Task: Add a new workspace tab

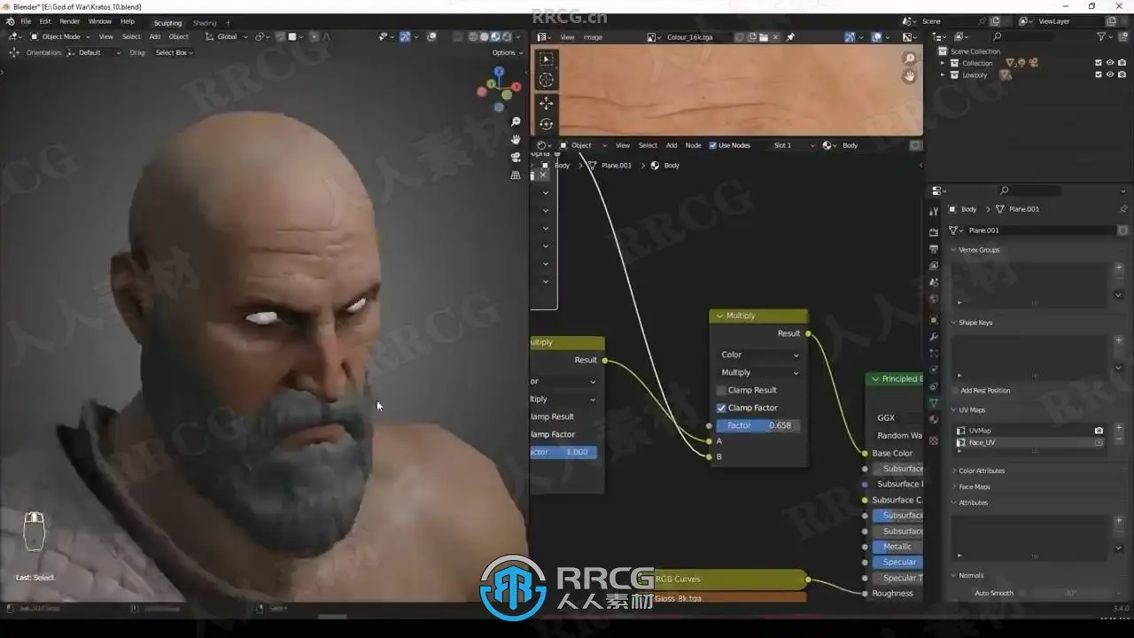Action: coord(228,23)
